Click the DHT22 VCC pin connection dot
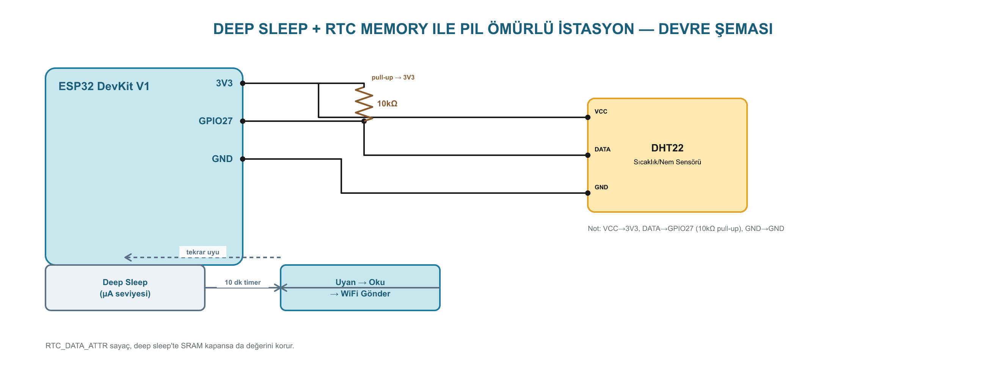Screen dimensions: 986x371 point(588,117)
